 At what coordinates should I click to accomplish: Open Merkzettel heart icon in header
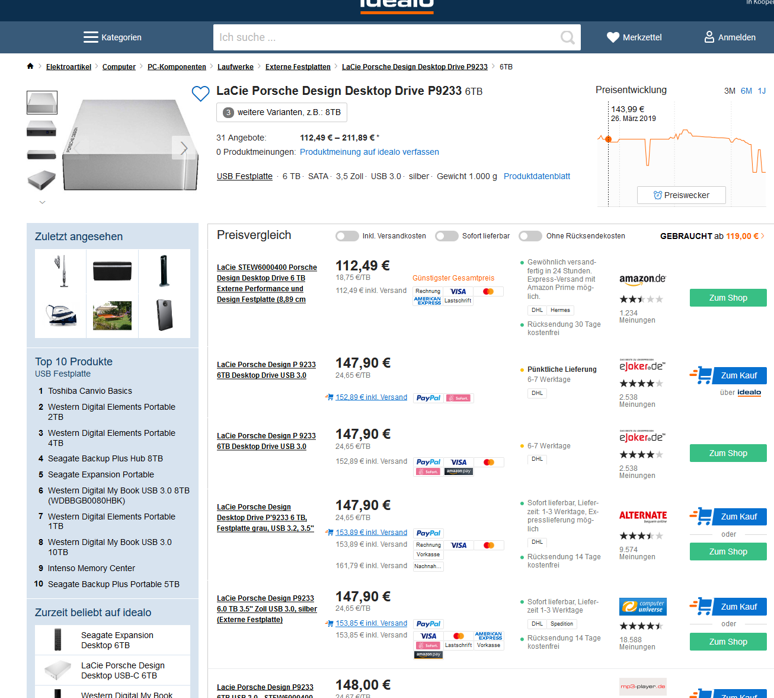[613, 37]
